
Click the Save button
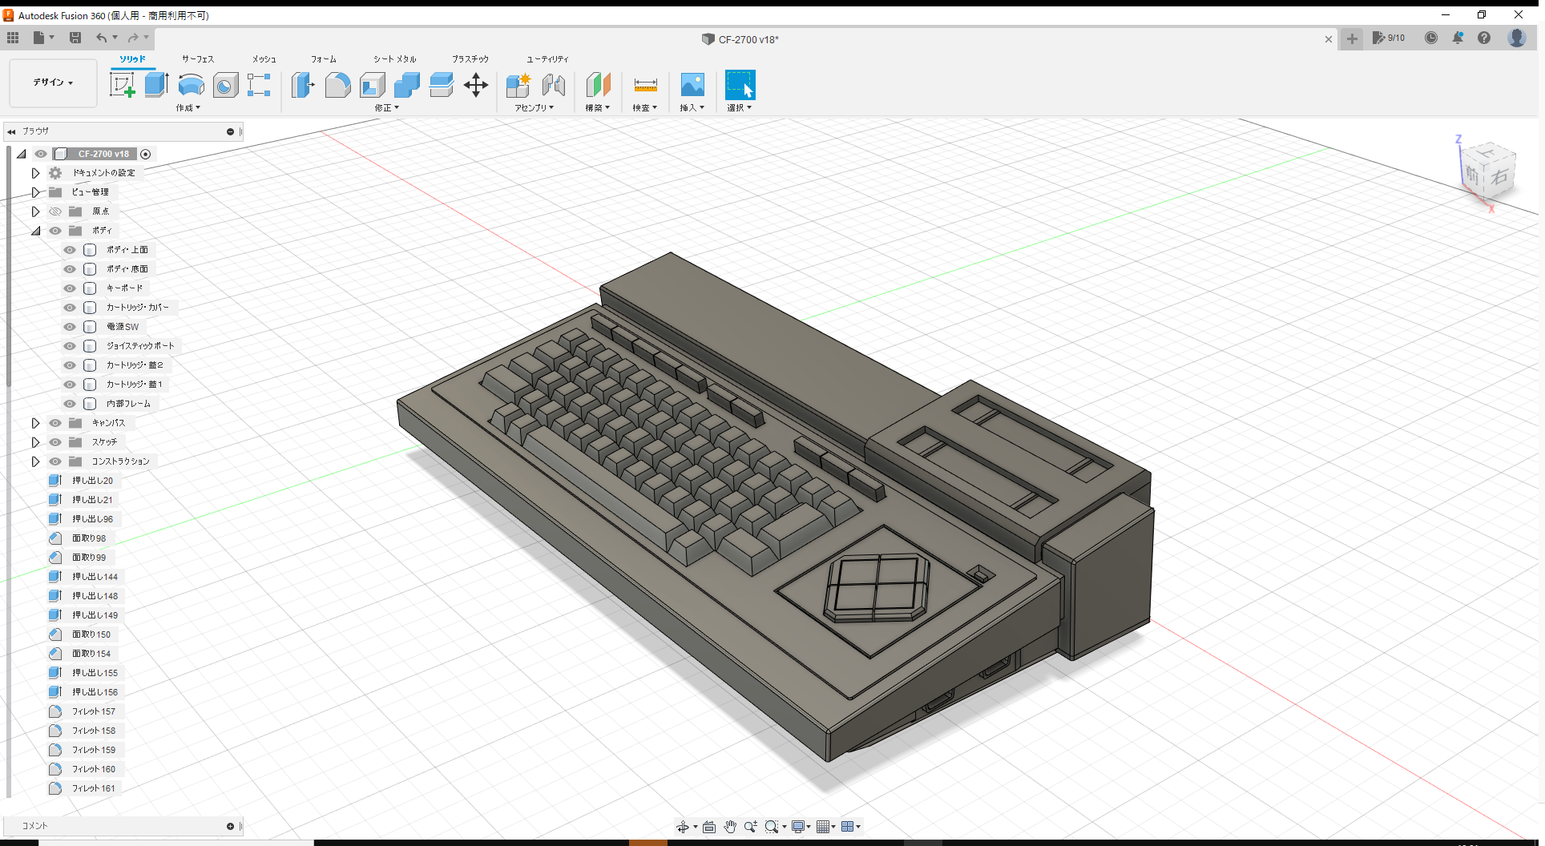point(75,38)
